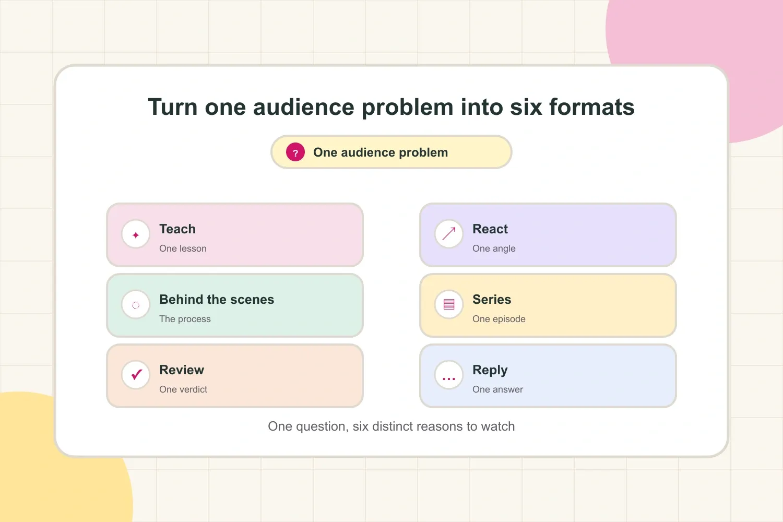Image resolution: width=783 pixels, height=522 pixels.
Task: Click the question mark icon in the pill
Action: click(x=295, y=152)
